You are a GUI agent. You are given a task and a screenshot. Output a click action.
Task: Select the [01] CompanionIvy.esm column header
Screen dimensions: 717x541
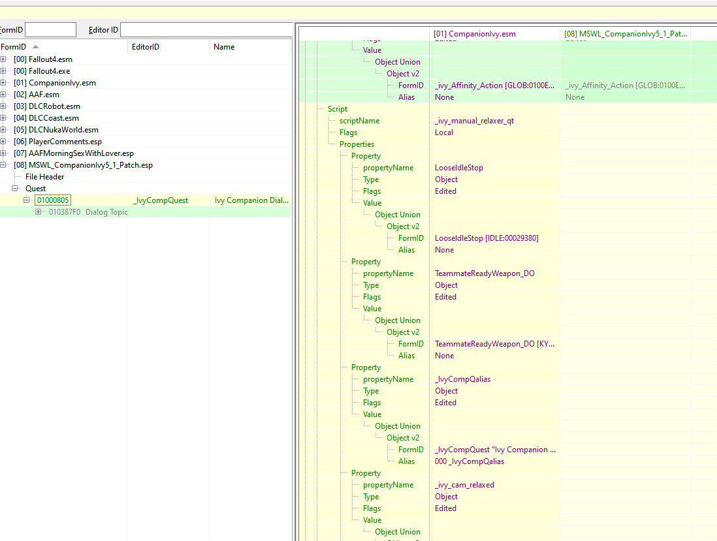tap(494, 34)
